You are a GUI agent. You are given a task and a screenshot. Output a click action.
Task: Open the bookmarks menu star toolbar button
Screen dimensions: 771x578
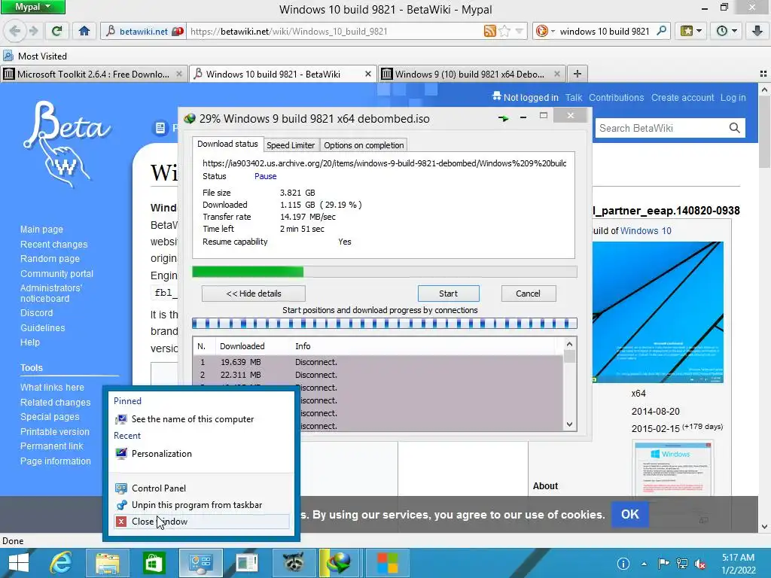click(x=690, y=31)
